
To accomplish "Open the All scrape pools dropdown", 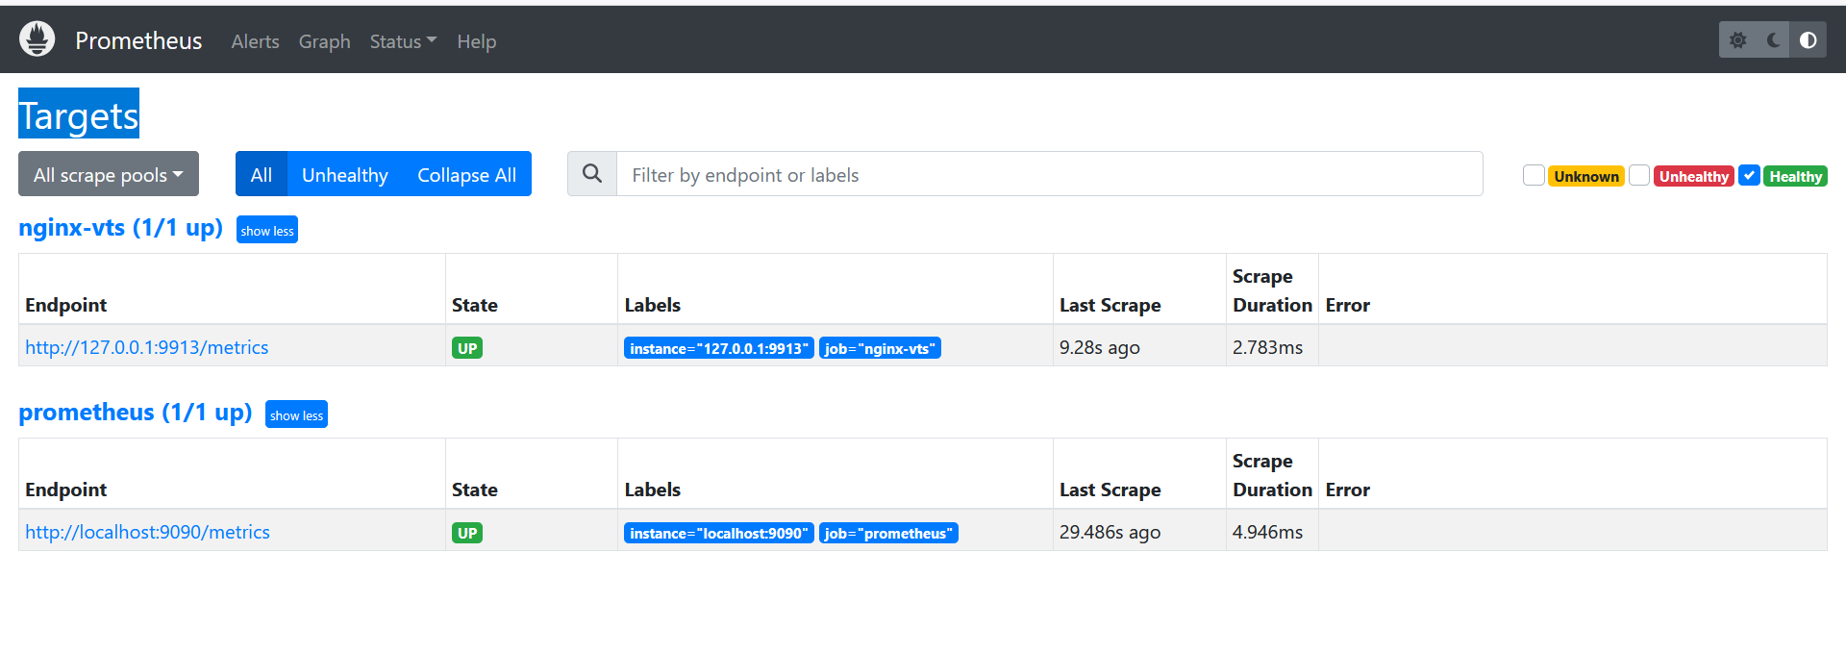I will 108,174.
